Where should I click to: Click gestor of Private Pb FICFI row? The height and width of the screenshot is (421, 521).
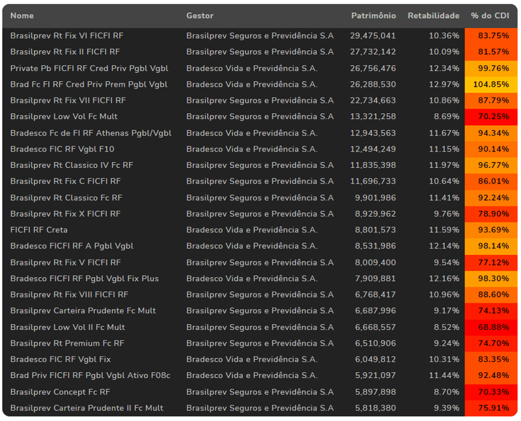[x=251, y=68]
